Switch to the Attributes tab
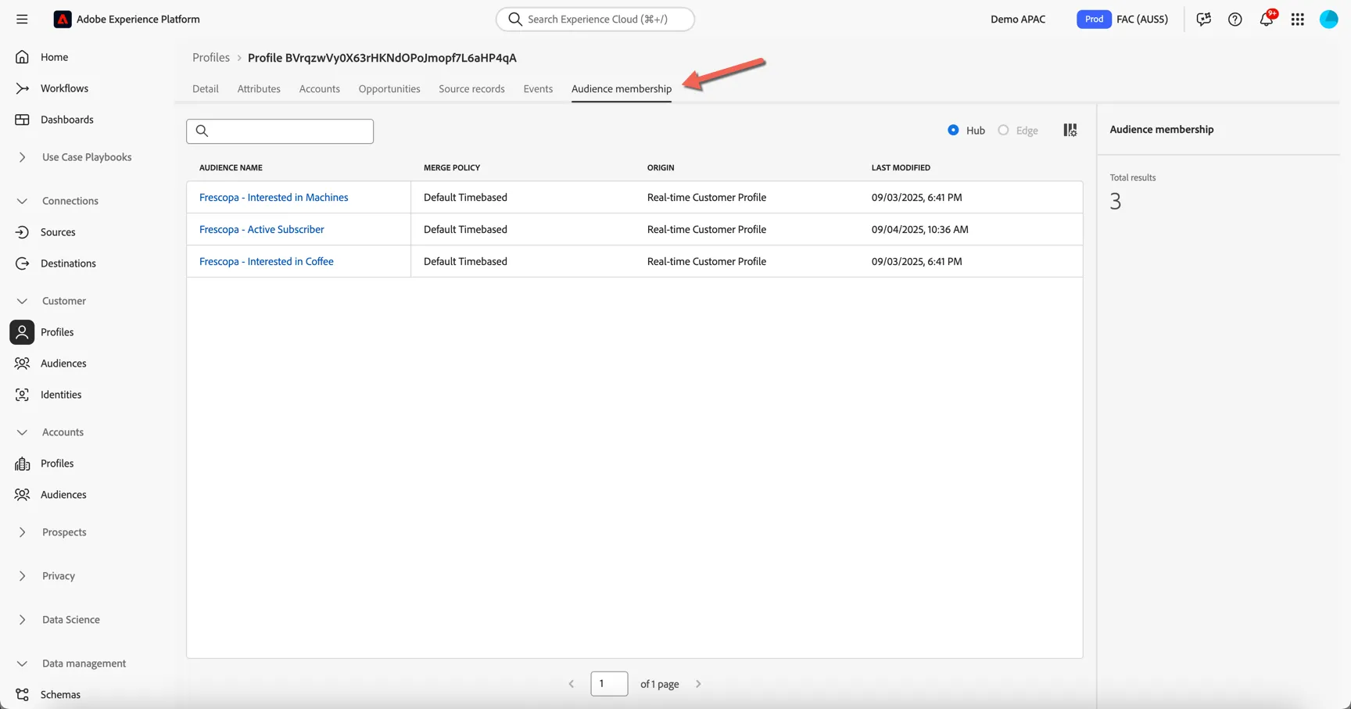1351x709 pixels. [x=259, y=89]
